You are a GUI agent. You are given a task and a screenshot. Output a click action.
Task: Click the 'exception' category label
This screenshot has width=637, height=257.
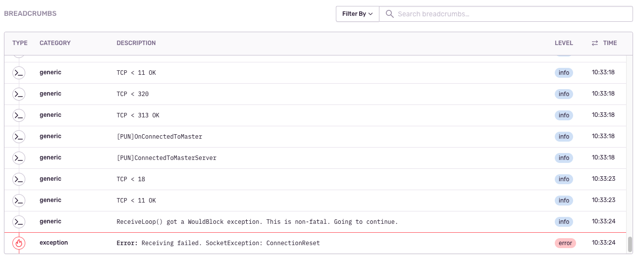click(54, 243)
